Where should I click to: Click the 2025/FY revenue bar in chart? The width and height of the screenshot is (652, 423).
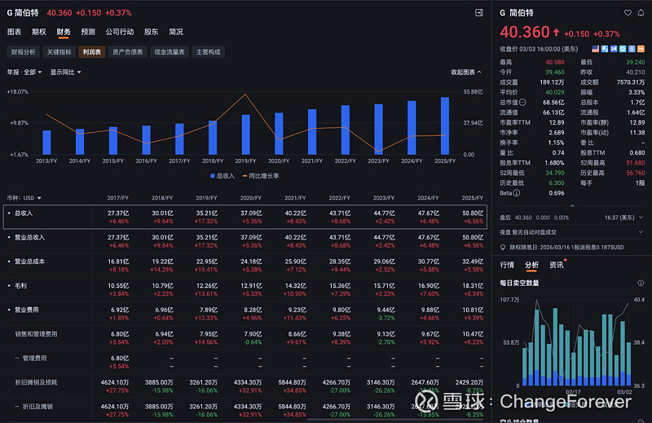(445, 126)
